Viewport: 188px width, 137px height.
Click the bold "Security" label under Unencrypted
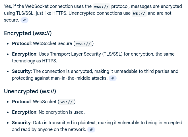(x=21, y=123)
